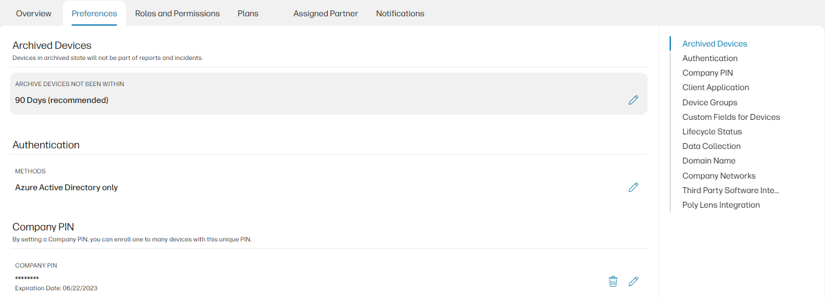Edit the Company PIN
This screenshot has height=299, width=825.
click(x=634, y=282)
